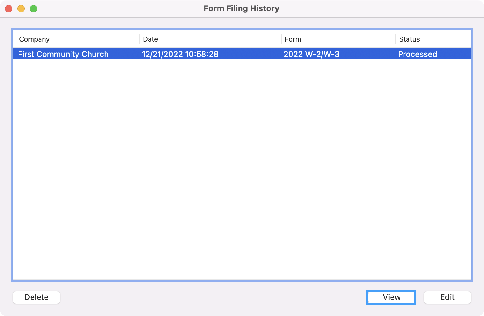
Task: Minimize window with the yellow button
Action: (21, 9)
